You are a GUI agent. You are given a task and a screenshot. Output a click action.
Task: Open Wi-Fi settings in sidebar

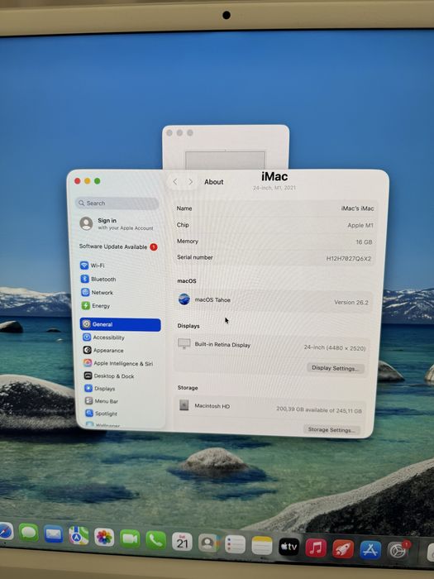coord(93,266)
